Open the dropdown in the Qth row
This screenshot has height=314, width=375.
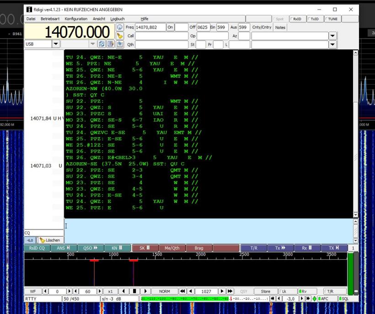(x=332, y=44)
